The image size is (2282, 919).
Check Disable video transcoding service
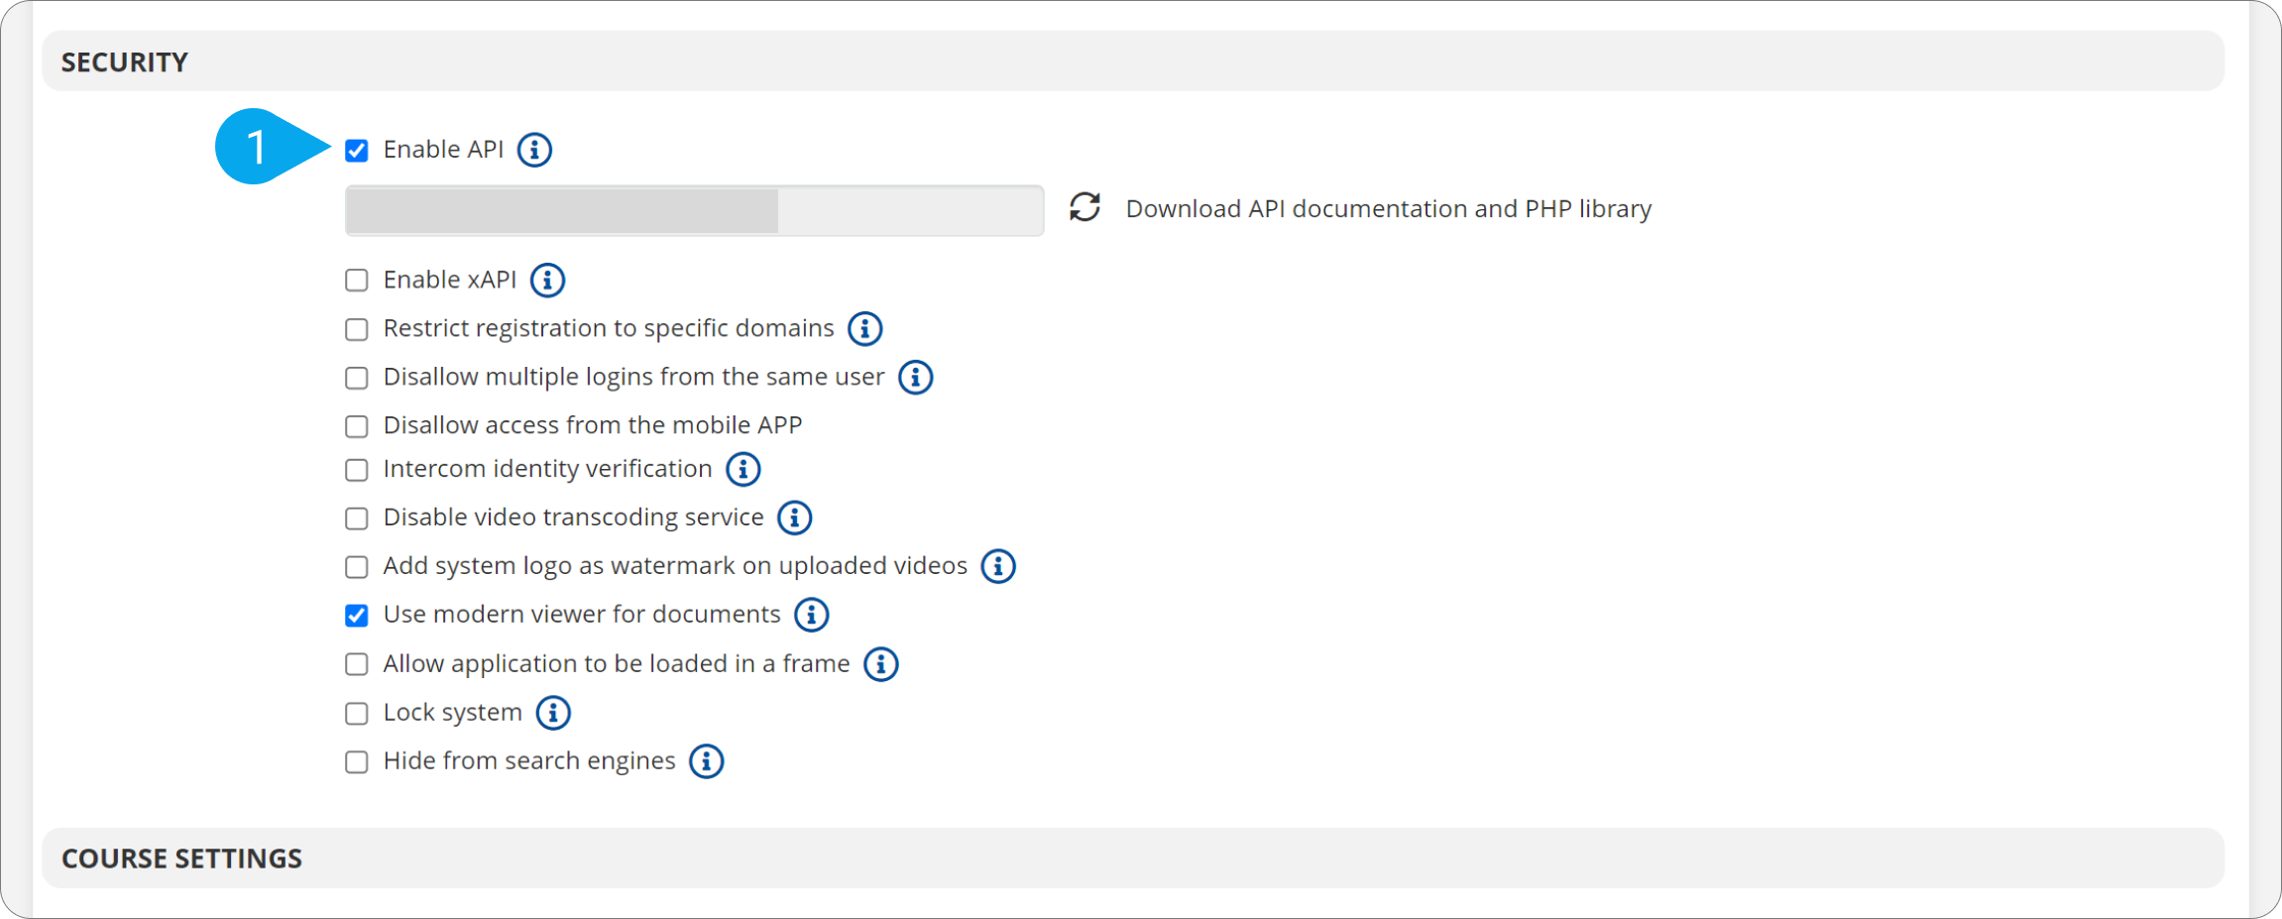(x=357, y=518)
